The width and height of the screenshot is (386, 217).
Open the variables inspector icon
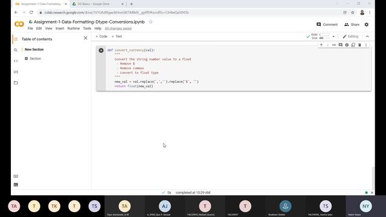(16, 72)
